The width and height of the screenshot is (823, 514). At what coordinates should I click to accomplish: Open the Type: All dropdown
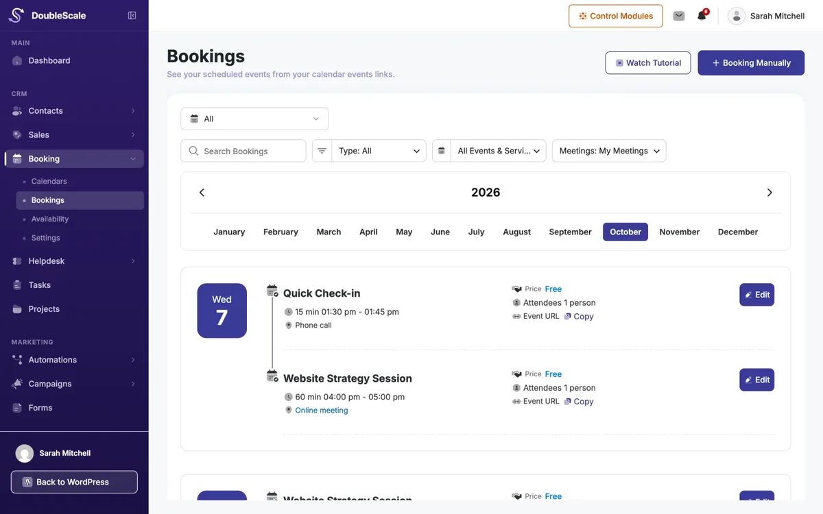click(x=379, y=151)
